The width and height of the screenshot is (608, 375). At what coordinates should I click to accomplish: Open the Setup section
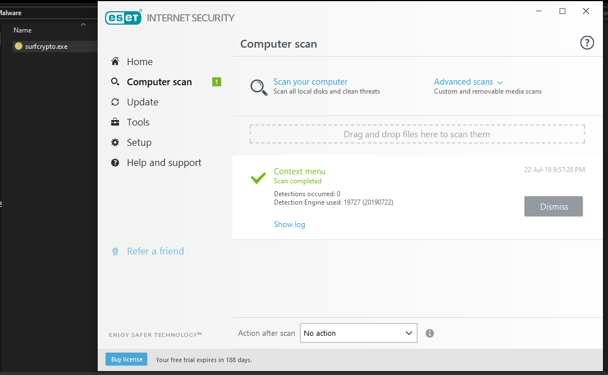[x=139, y=142]
